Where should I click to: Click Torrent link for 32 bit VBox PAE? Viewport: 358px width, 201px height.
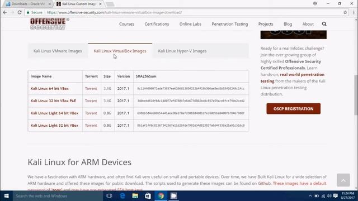(91, 100)
